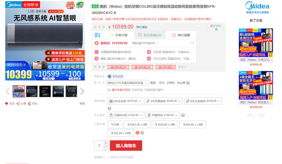Image resolution: width=282 pixels, height=164 pixels.
Task: Select the 不分期 installment option
Action: pos(115,124)
